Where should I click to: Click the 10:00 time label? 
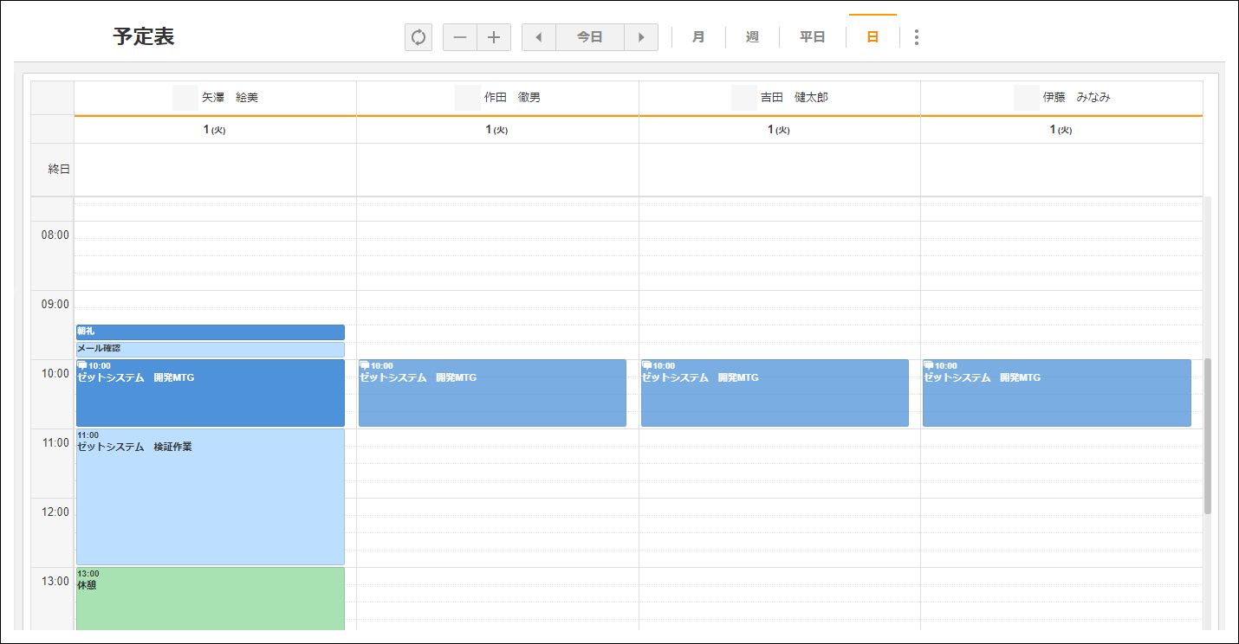(55, 373)
